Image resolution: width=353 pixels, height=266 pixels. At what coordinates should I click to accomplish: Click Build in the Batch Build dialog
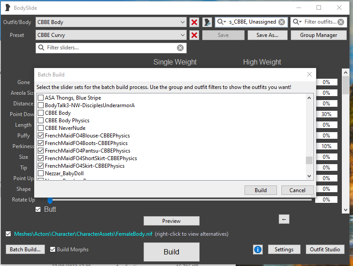(x=261, y=190)
